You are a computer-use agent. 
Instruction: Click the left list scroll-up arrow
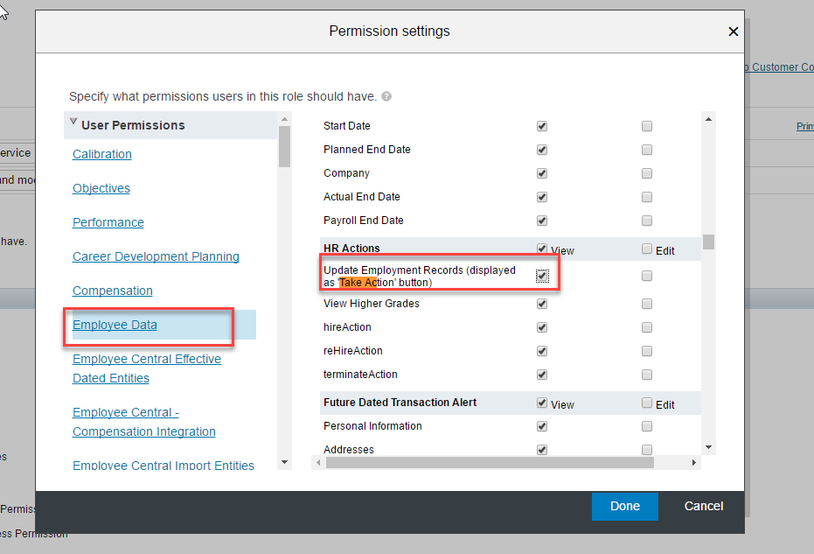[284, 120]
